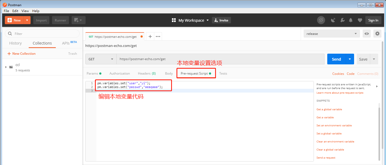The image size is (386, 165).
Task: Open the Save dropdown arrow
Action: click(374, 59)
